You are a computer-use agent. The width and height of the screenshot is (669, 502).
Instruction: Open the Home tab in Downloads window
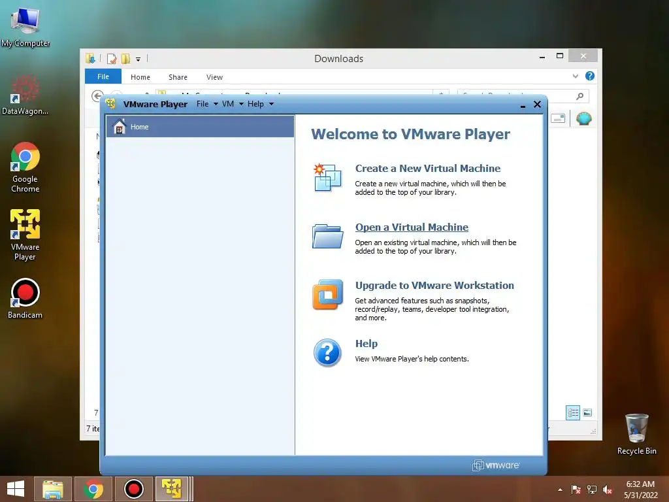point(140,77)
